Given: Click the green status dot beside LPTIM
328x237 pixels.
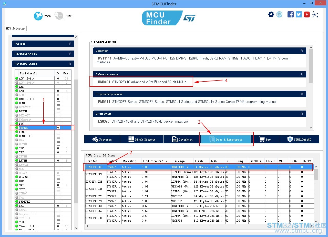Looking at the screenshot, I should 17,161.
